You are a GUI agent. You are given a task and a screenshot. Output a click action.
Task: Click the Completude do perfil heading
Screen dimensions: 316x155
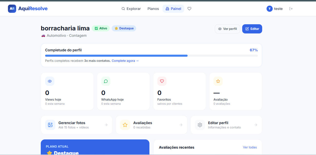coord(63,50)
